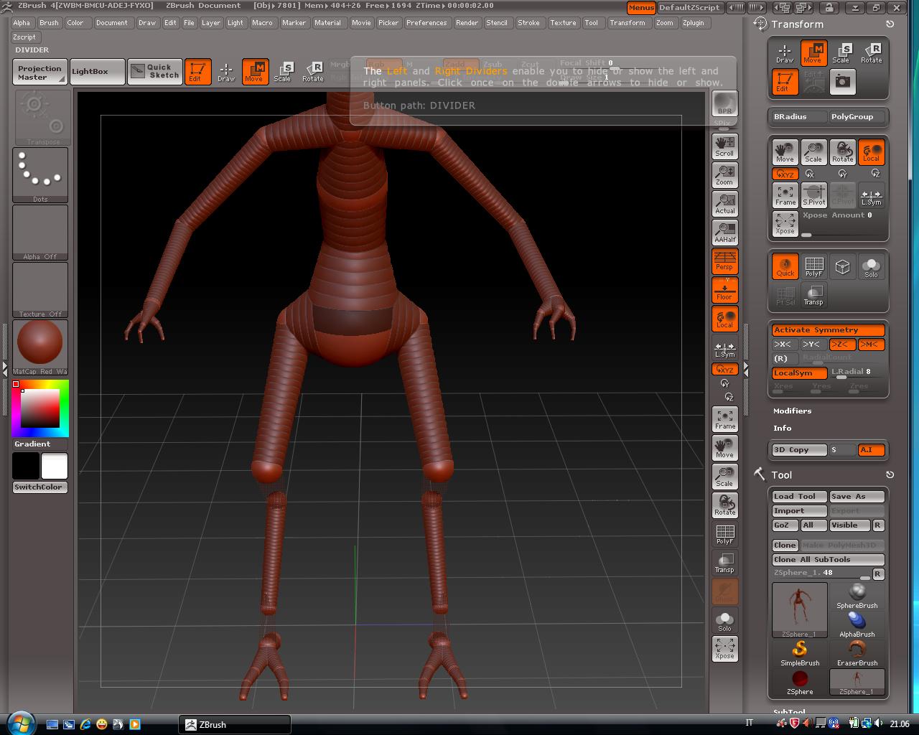
Task: Disable the Floor grid toggle
Action: [724, 290]
